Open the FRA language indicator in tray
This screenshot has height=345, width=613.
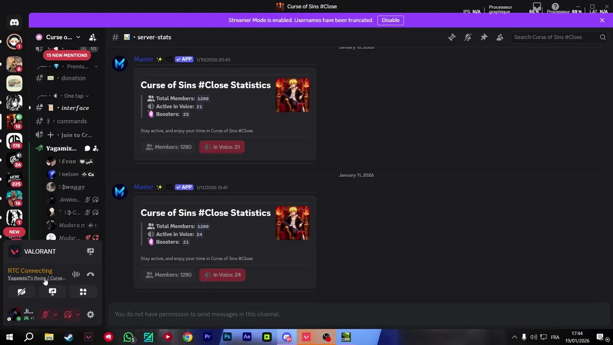(x=555, y=337)
